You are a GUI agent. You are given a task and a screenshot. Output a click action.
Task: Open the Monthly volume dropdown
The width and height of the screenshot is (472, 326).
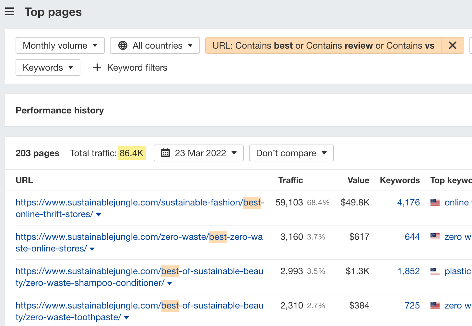pyautogui.click(x=60, y=45)
